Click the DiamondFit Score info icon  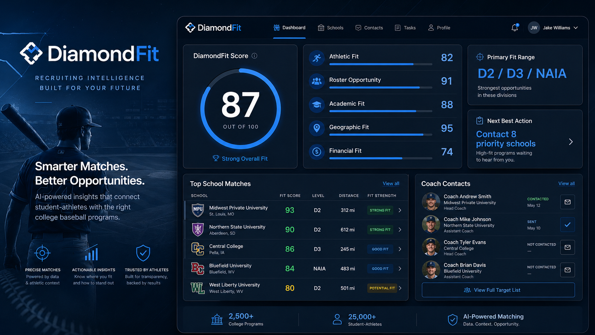coord(254,56)
